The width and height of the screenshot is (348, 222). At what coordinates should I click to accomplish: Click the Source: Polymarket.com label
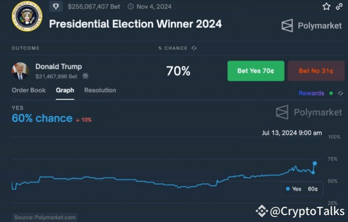[x=45, y=217]
